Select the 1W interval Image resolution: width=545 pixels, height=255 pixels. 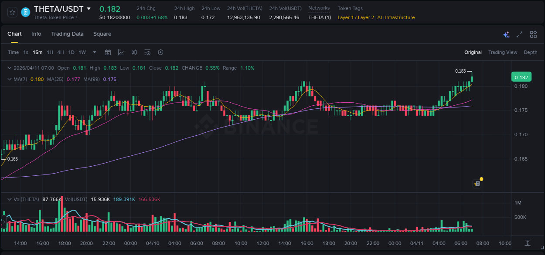click(x=82, y=52)
